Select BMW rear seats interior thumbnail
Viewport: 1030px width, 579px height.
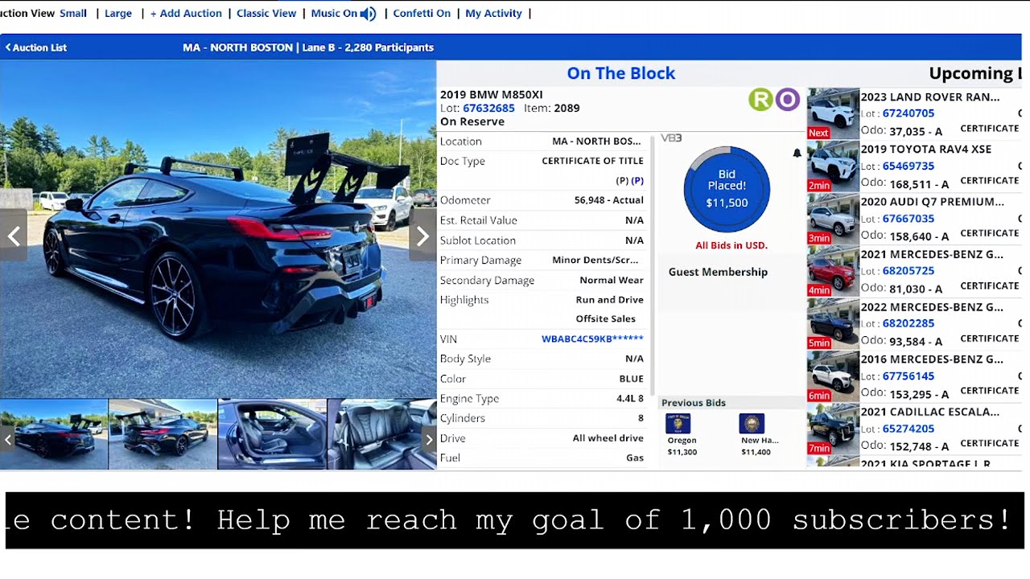tap(381, 434)
